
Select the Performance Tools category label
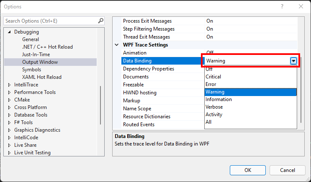(35, 92)
